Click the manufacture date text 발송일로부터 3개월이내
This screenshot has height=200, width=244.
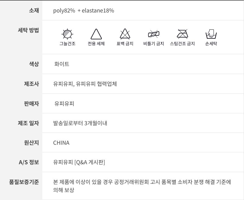80,123
